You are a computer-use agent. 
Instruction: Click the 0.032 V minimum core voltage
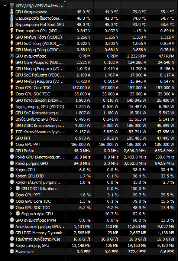[111, 31]
